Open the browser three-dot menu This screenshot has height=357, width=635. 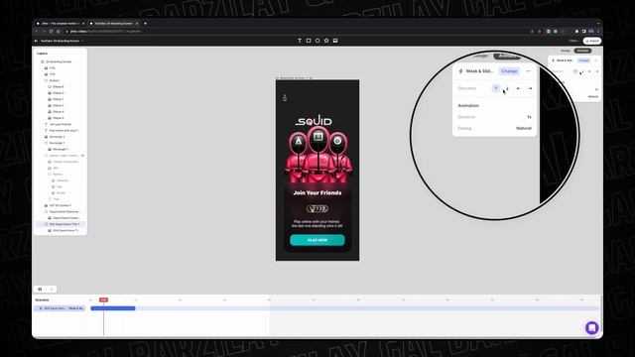(x=598, y=31)
